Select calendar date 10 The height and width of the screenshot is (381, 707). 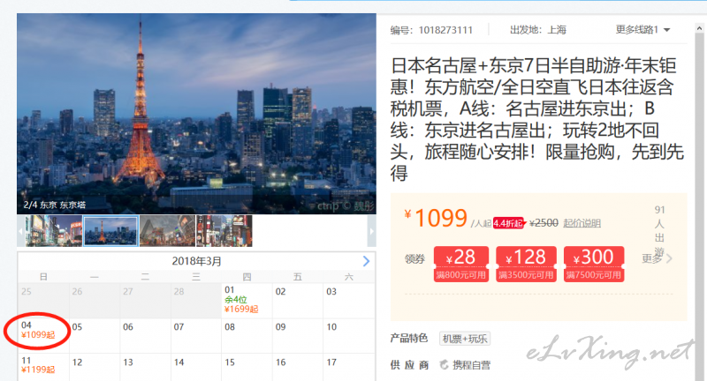tap(348, 335)
